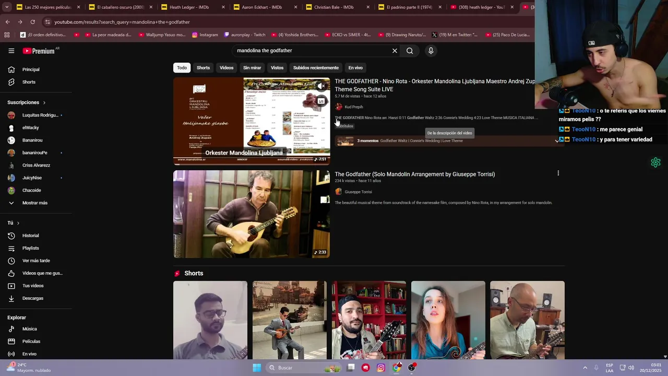
Task: Open more options for Giuseppe Torrisi video
Action: (x=558, y=173)
